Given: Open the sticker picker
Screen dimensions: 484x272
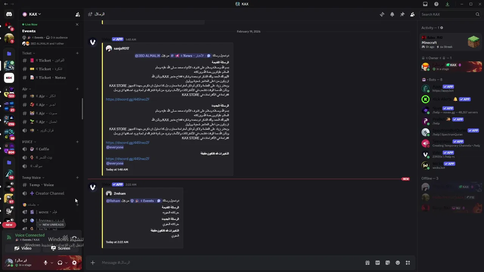Looking at the screenshot, I should point(388,263).
